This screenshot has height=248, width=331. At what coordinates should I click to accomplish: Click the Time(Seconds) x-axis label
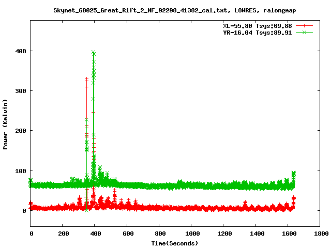click(175, 243)
